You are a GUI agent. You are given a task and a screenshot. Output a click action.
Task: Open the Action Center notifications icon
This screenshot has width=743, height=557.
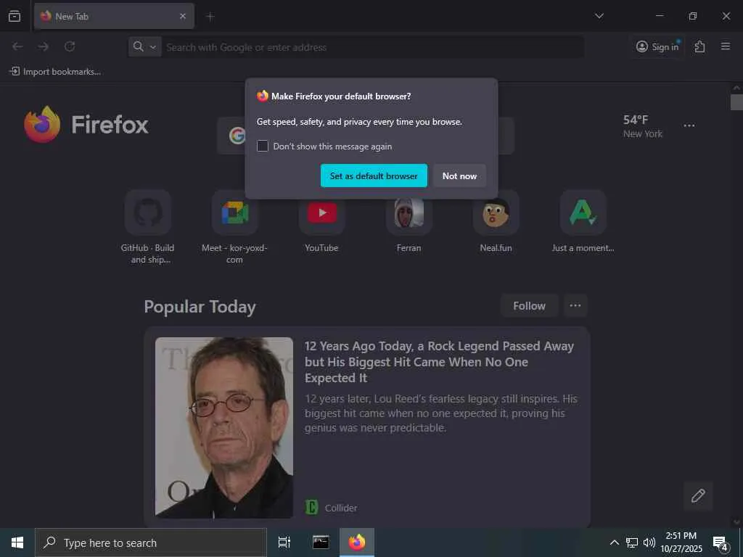click(721, 542)
